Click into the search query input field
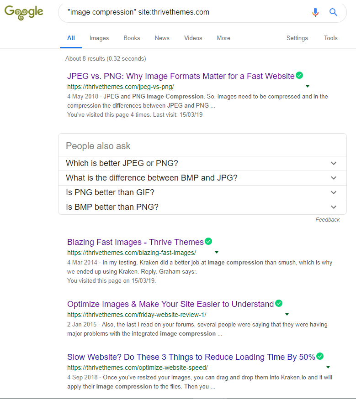The width and height of the screenshot is (356, 399). 183,12
